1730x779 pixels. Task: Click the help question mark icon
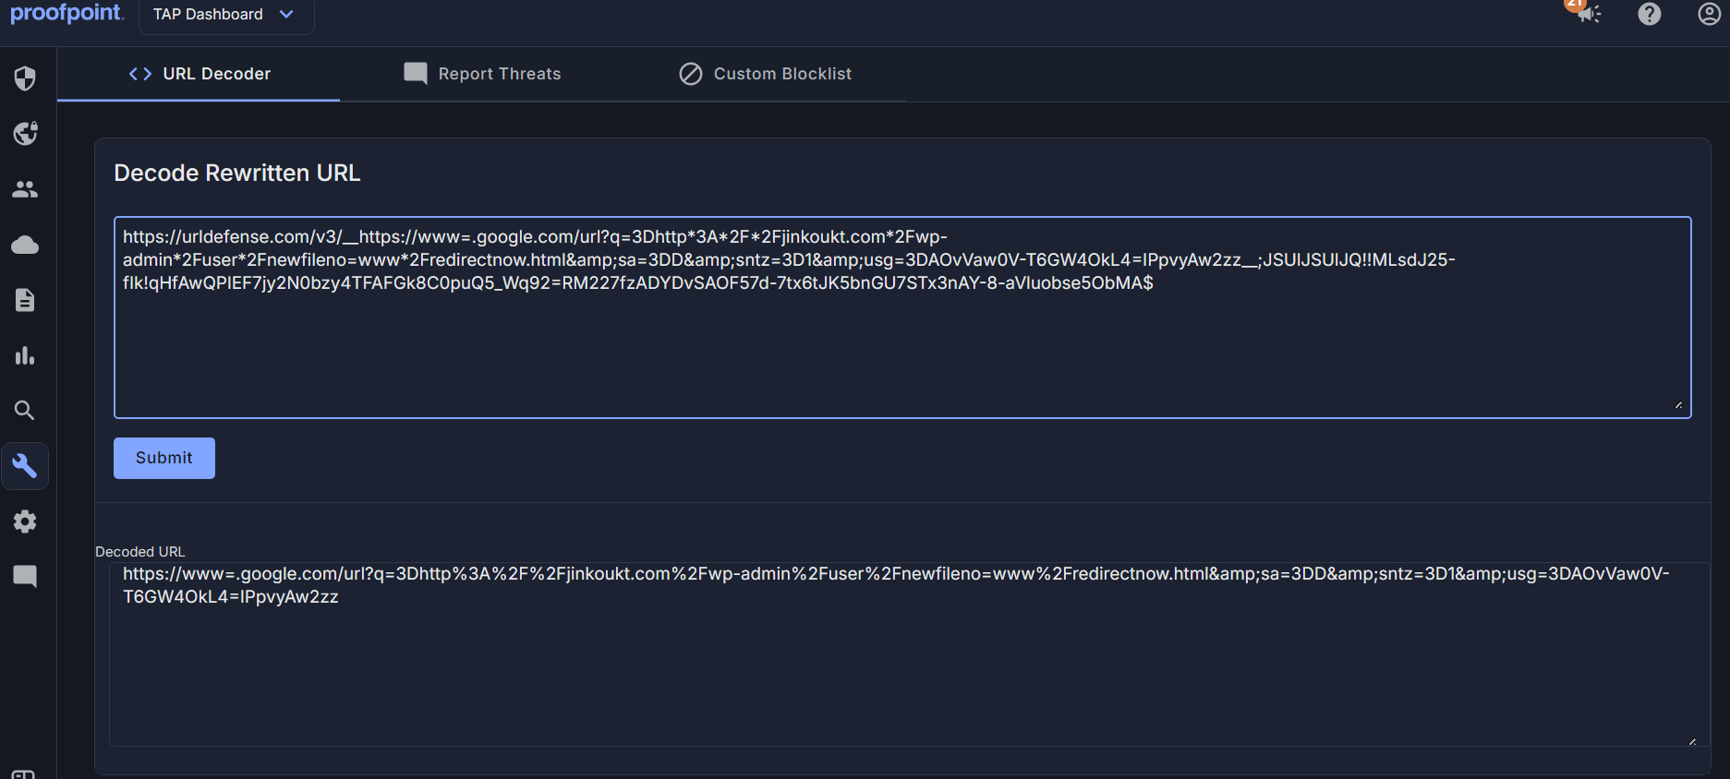[1649, 14]
